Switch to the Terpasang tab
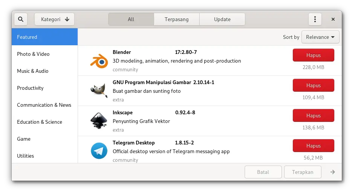The image size is (355, 195). pyautogui.click(x=177, y=19)
